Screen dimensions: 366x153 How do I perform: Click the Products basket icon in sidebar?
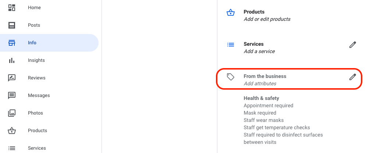(x=12, y=130)
